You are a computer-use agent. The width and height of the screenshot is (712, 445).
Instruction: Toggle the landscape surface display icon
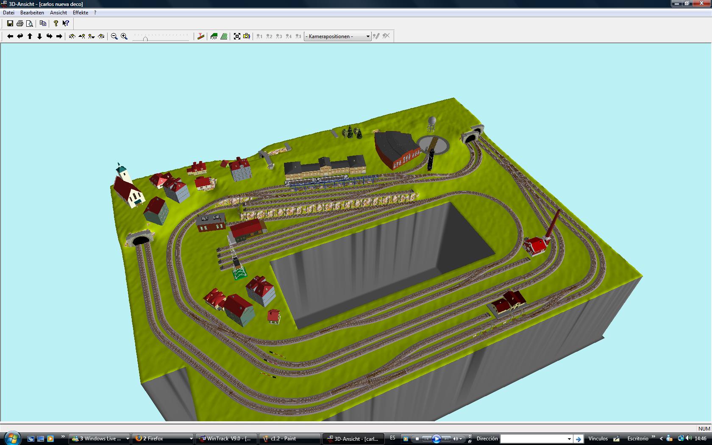click(x=214, y=36)
